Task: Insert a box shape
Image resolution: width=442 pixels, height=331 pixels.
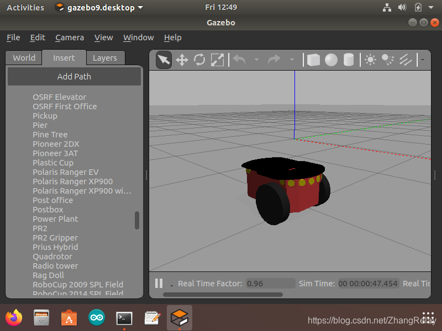Action: point(313,60)
